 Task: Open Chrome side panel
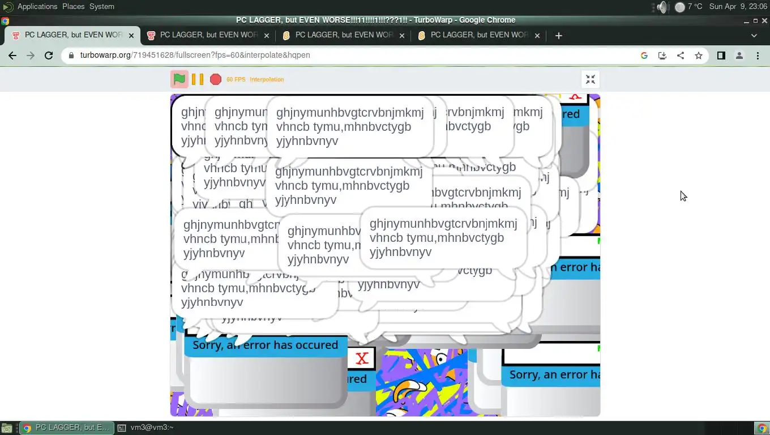(x=721, y=56)
